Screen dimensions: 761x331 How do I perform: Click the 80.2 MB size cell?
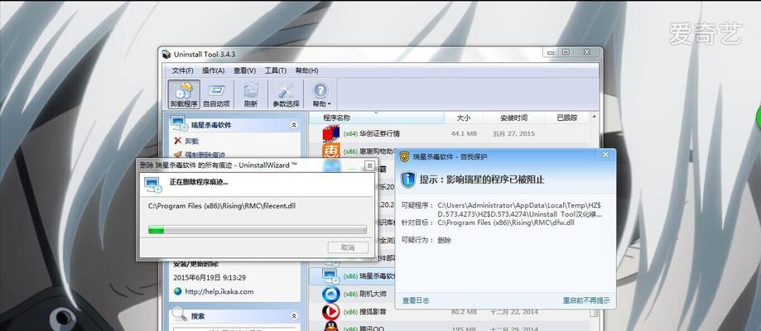point(464,311)
